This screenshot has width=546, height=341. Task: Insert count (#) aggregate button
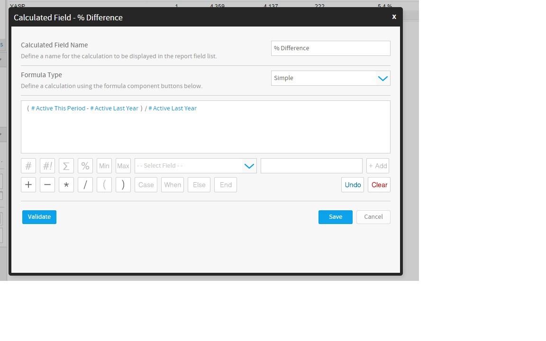[x=28, y=166]
